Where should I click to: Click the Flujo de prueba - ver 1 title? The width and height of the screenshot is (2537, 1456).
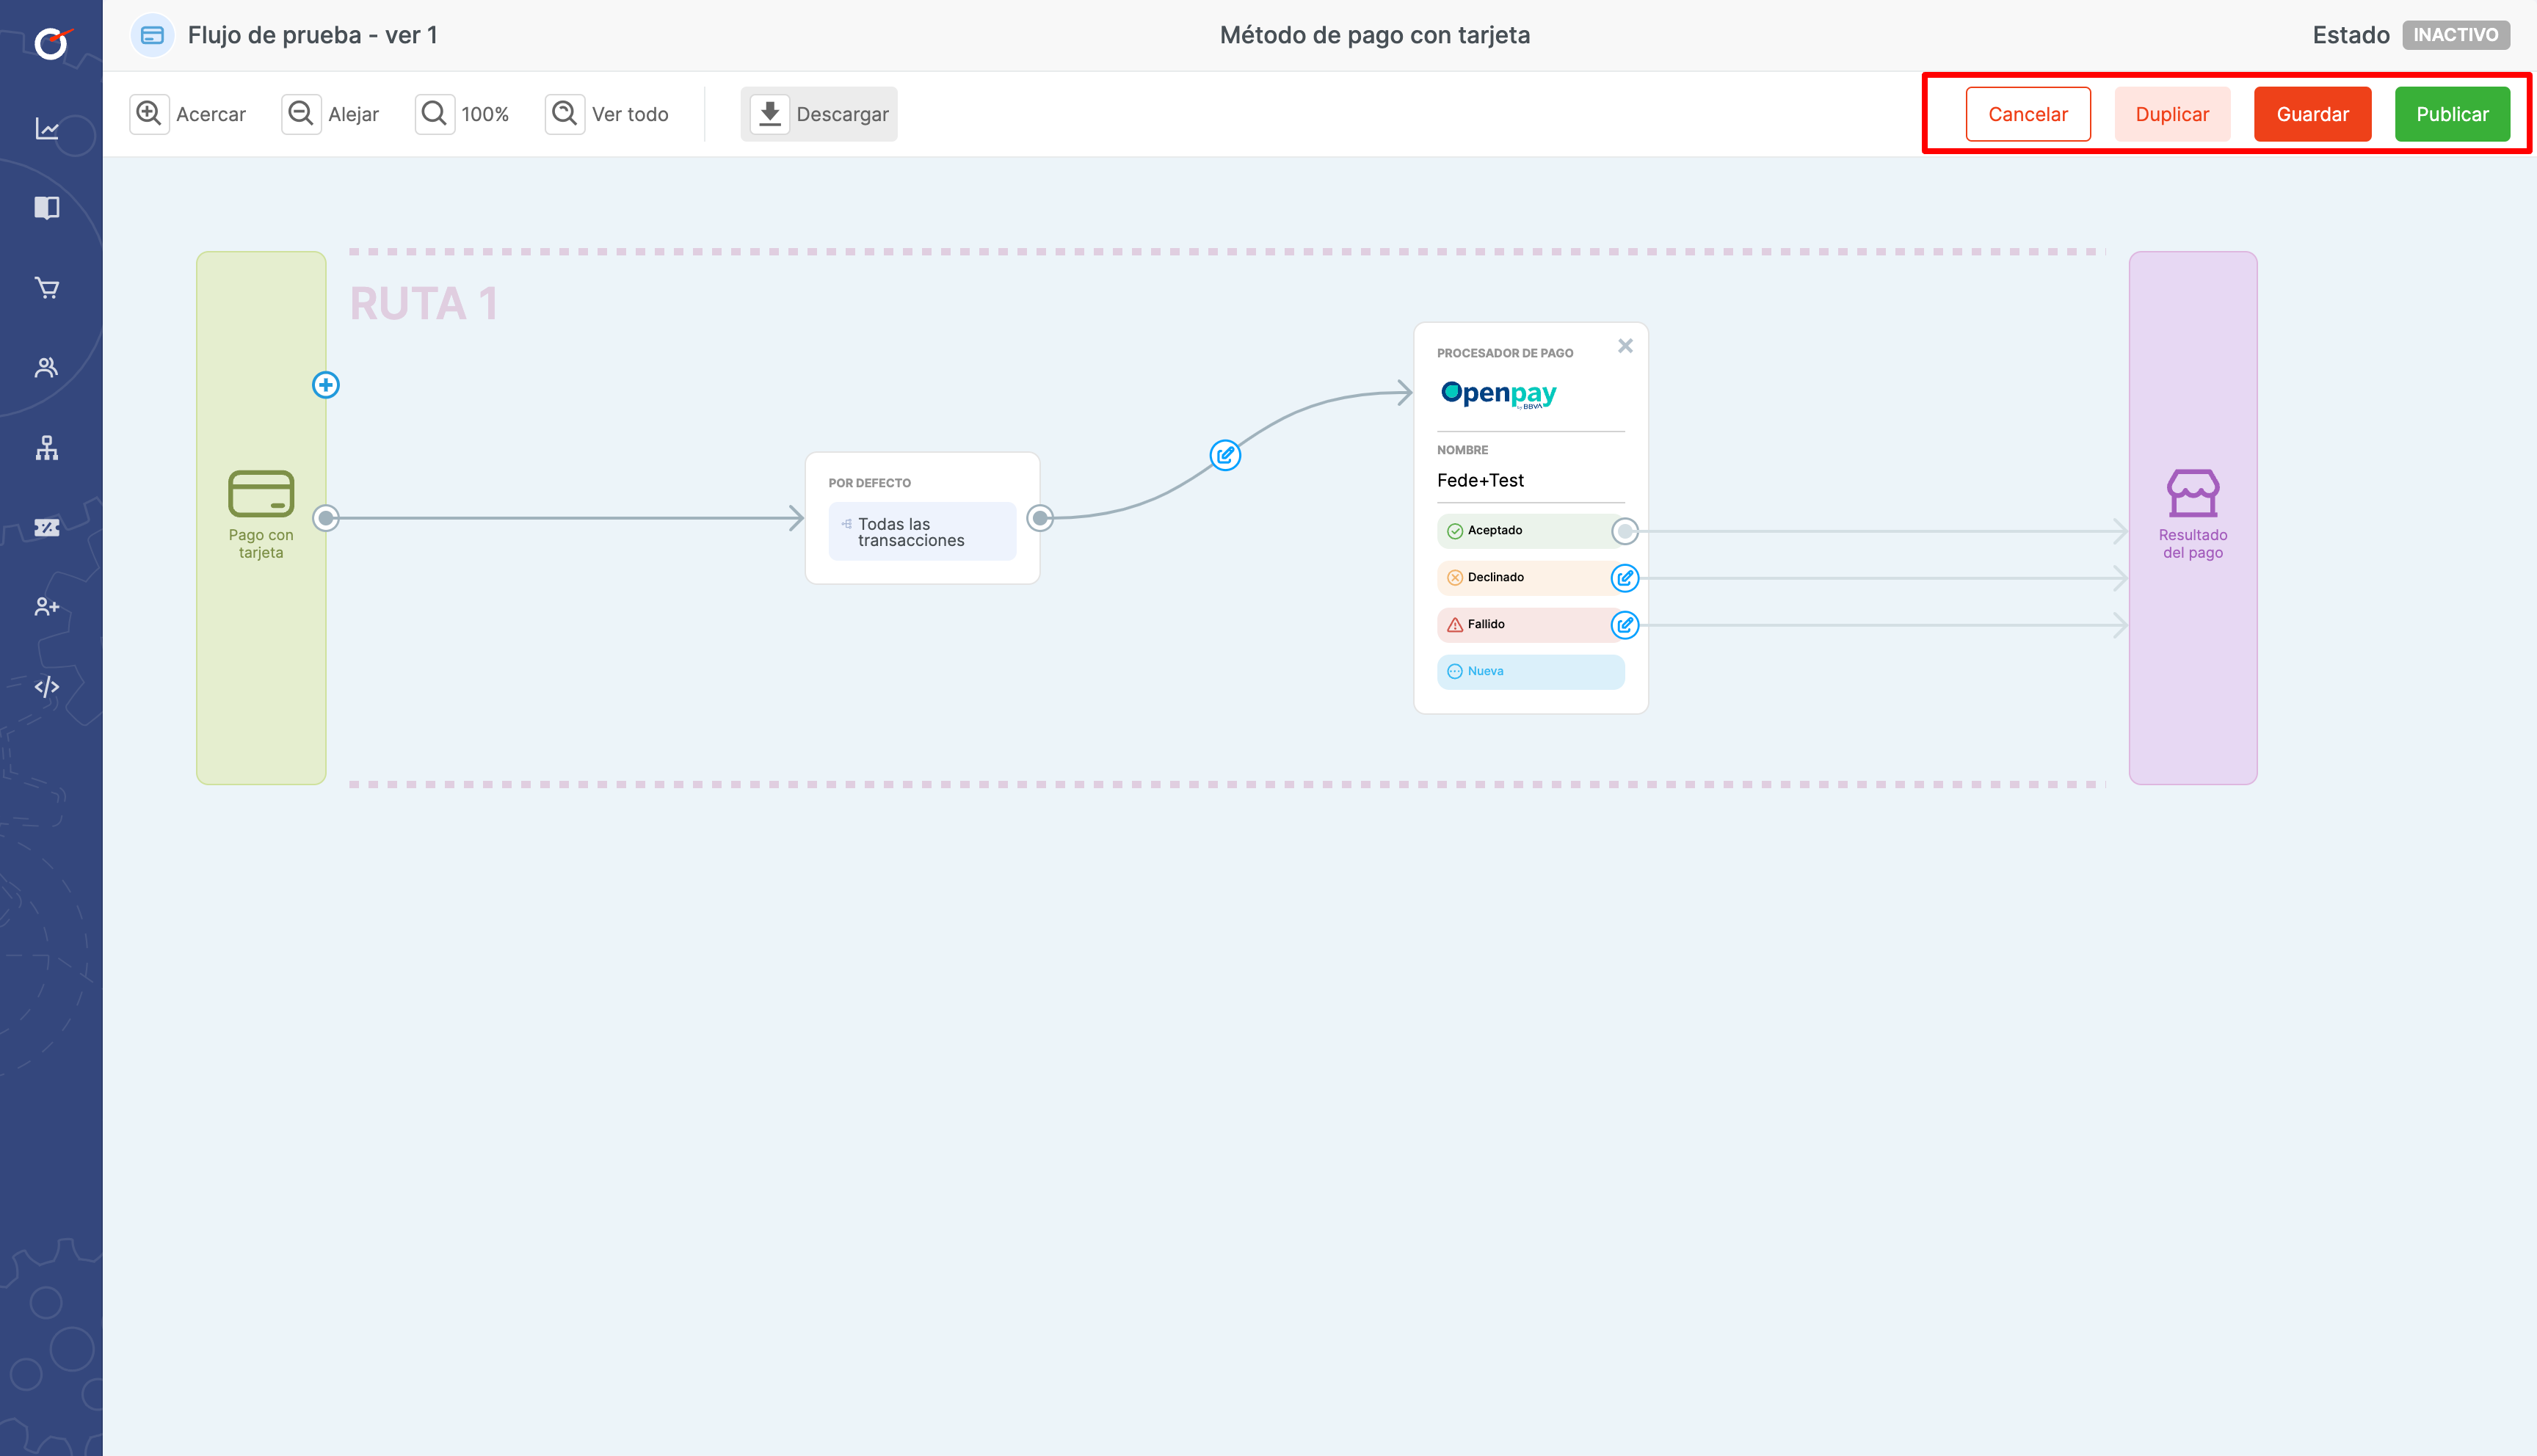(x=313, y=35)
